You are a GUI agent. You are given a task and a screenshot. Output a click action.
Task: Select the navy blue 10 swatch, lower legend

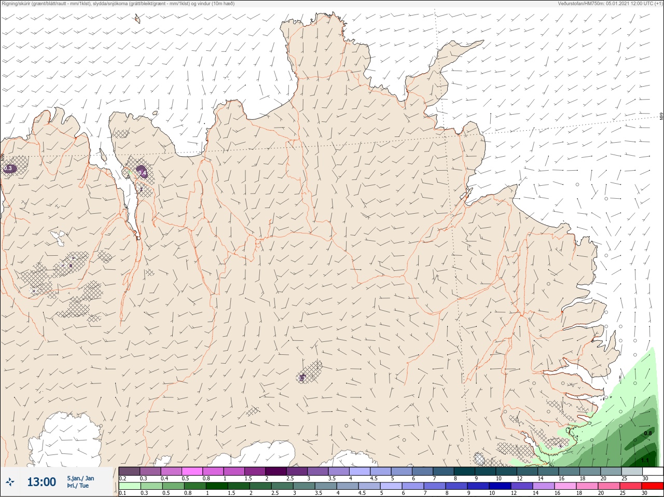(x=500, y=486)
